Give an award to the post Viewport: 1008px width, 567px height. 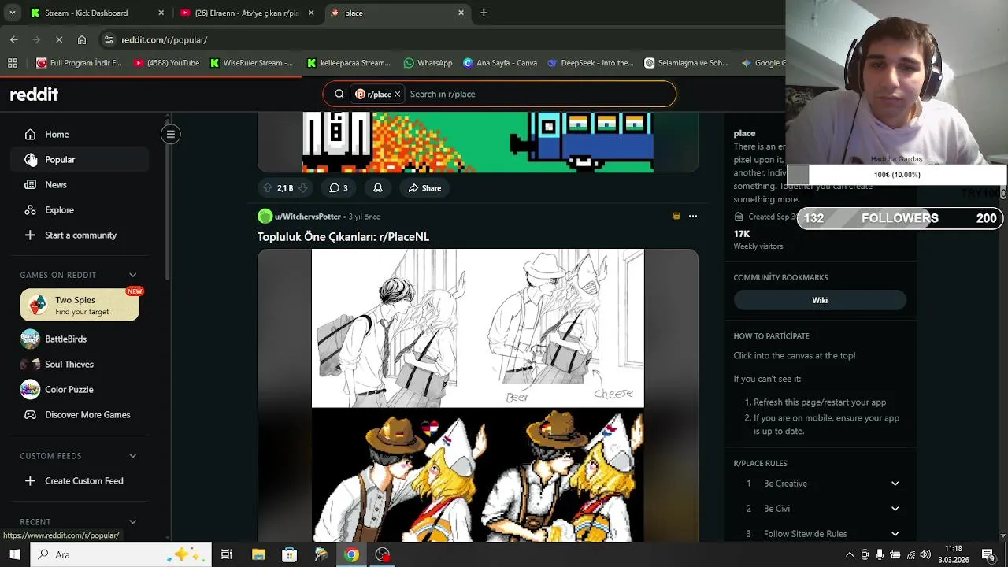(x=378, y=188)
